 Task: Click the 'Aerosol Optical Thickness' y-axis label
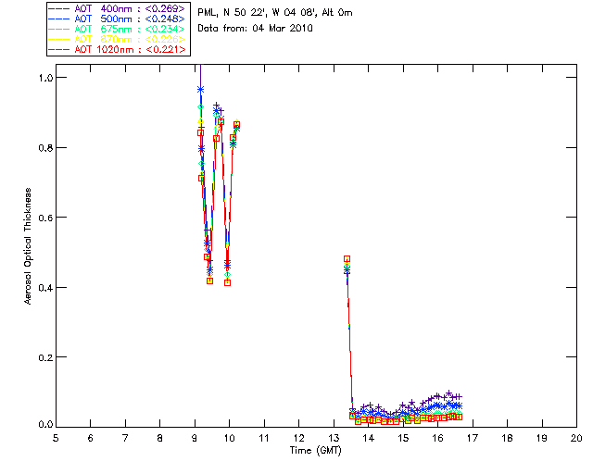[x=30, y=245]
